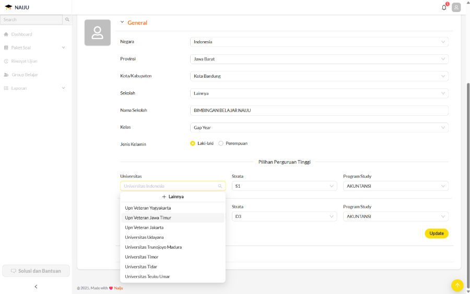Screen dimensions: 470x294
Task: Expand the Laporan submenu arrow
Action: click(63, 88)
